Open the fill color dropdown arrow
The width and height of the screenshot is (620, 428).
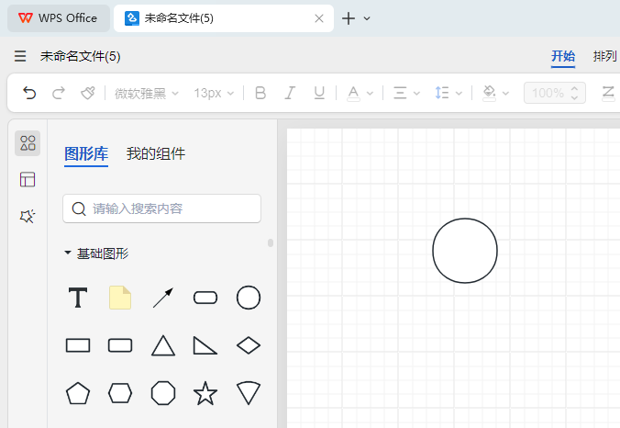505,94
